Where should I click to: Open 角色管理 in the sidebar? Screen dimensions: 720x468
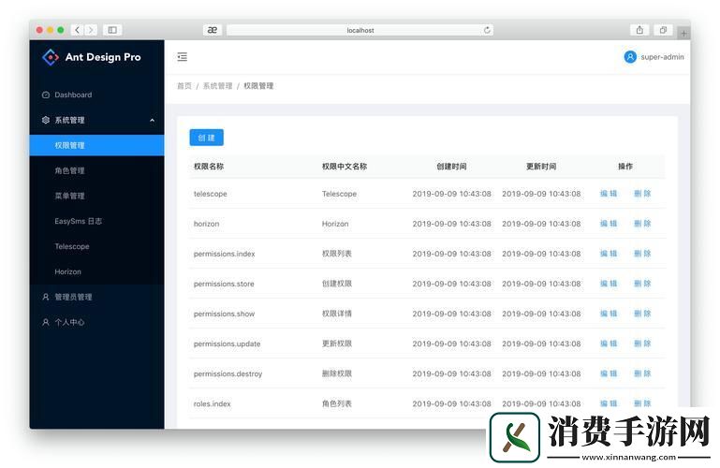click(96, 170)
